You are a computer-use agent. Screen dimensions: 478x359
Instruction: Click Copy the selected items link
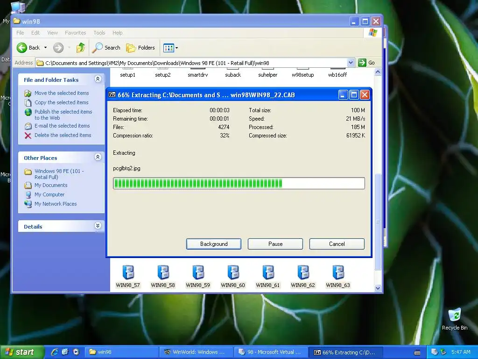point(61,102)
